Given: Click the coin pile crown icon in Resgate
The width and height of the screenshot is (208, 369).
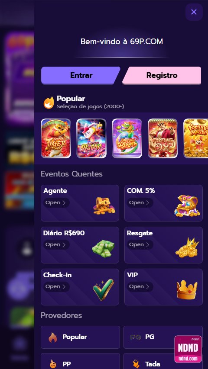Looking at the screenshot, I should [x=187, y=247].
